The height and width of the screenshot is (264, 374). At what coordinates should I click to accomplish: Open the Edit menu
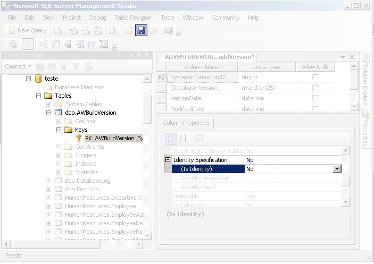pyautogui.click(x=29, y=18)
